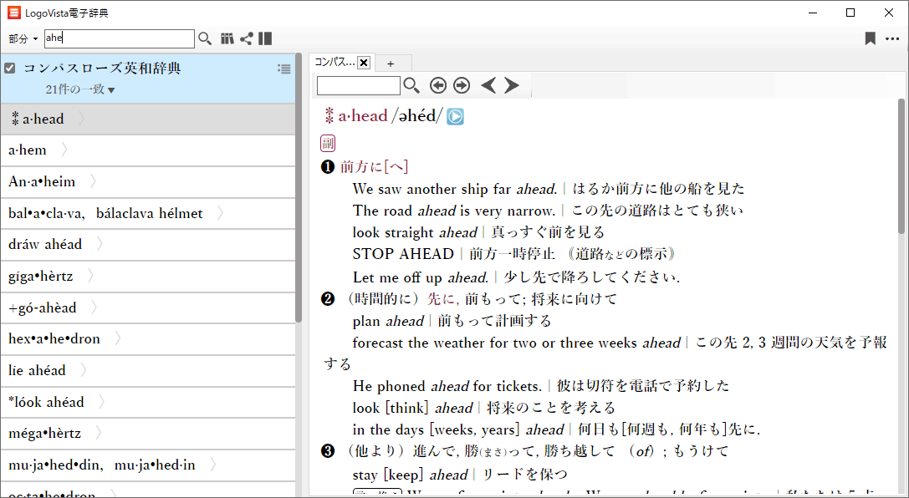
Task: Open the An·a·heim result entry
Action: coord(42,182)
